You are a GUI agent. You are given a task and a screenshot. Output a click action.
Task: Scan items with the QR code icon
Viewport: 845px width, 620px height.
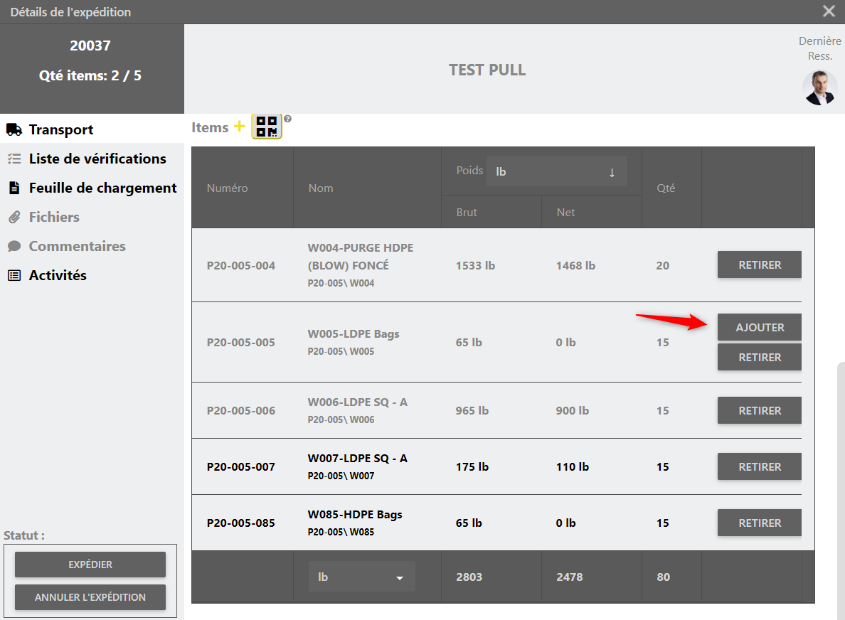(x=267, y=127)
